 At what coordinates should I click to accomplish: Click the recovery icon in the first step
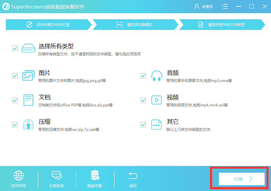(x=29, y=24)
